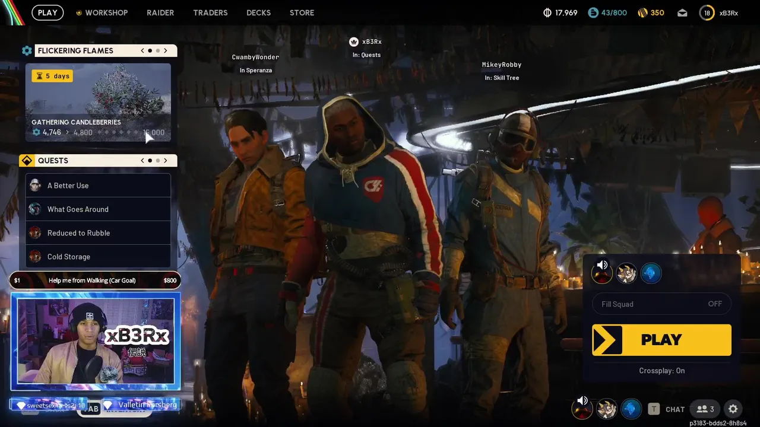
Task: Click the candleberries progress 4,746 to 4,800
Action: 62,132
